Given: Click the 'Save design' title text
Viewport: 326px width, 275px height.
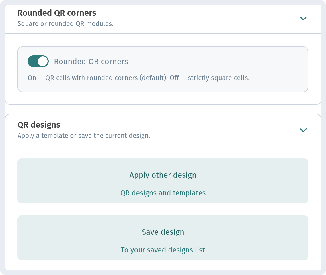Looking at the screenshot, I should coord(163,232).
